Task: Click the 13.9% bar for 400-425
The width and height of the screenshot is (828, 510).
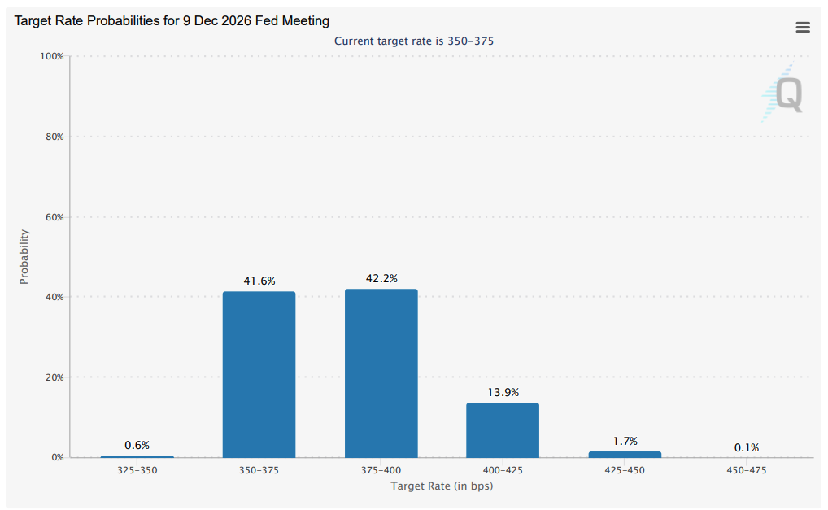Action: 503,430
